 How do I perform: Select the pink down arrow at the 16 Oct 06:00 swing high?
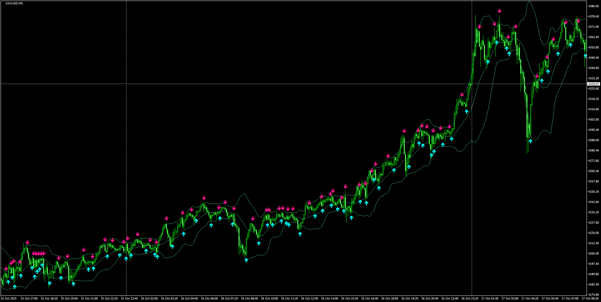[204, 198]
